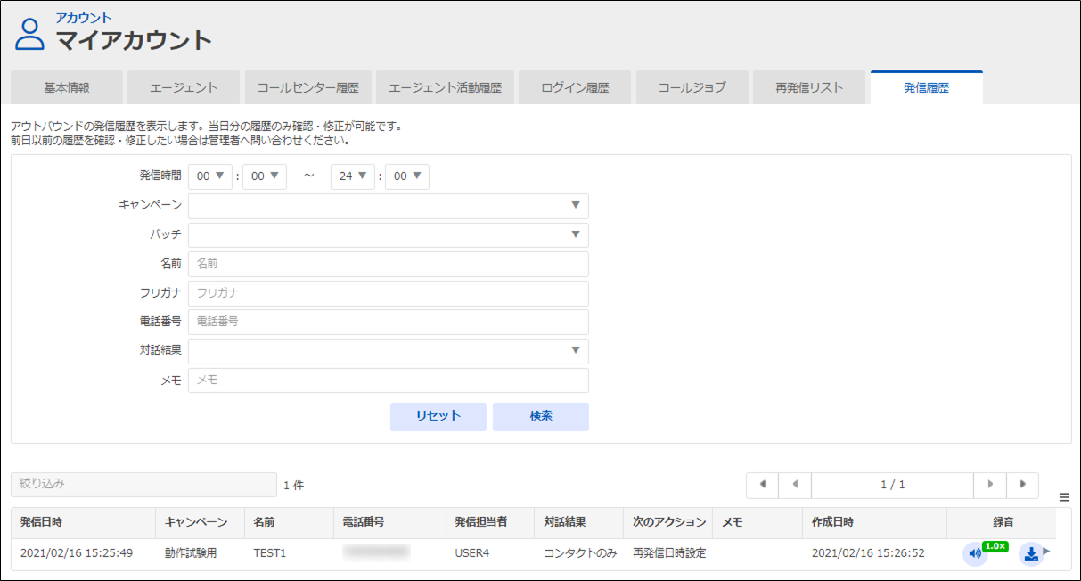The image size is (1081, 581).
Task: Go to the previous results page
Action: [x=795, y=485]
